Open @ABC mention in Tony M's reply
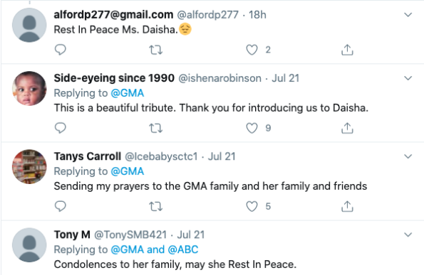 [x=183, y=249]
